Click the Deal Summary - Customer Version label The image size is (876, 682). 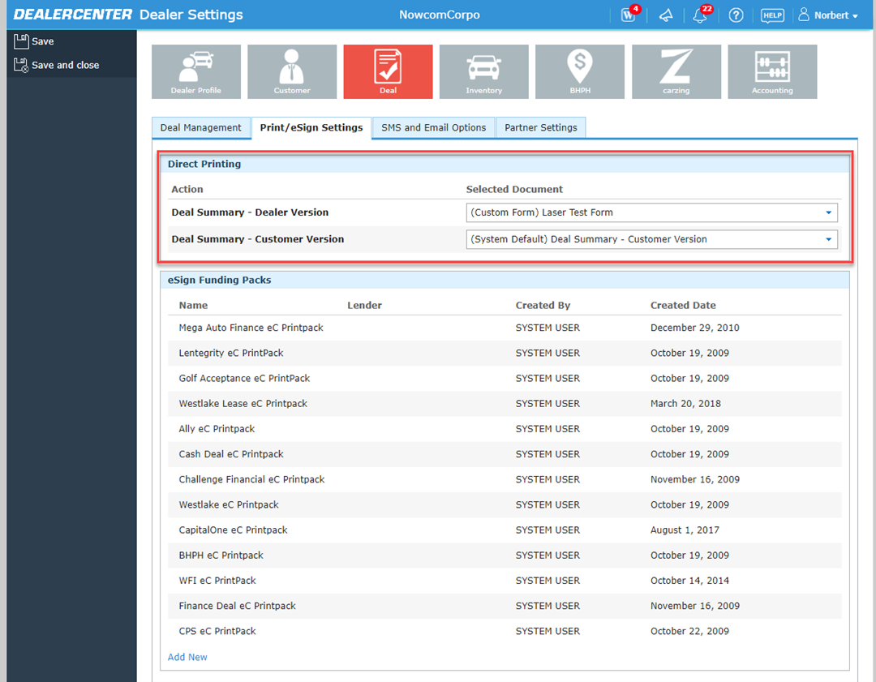point(258,239)
